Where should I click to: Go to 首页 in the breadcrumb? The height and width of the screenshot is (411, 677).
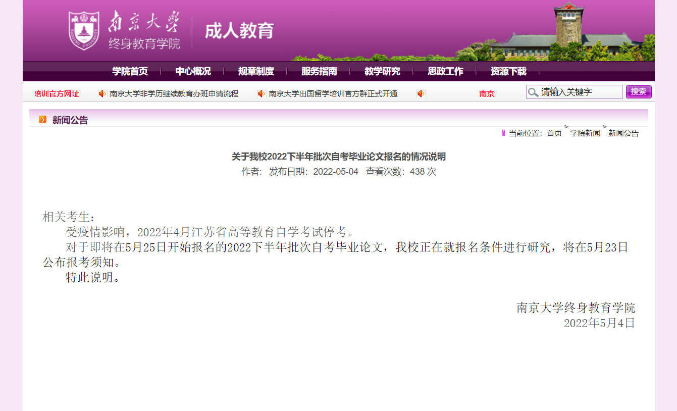554,133
